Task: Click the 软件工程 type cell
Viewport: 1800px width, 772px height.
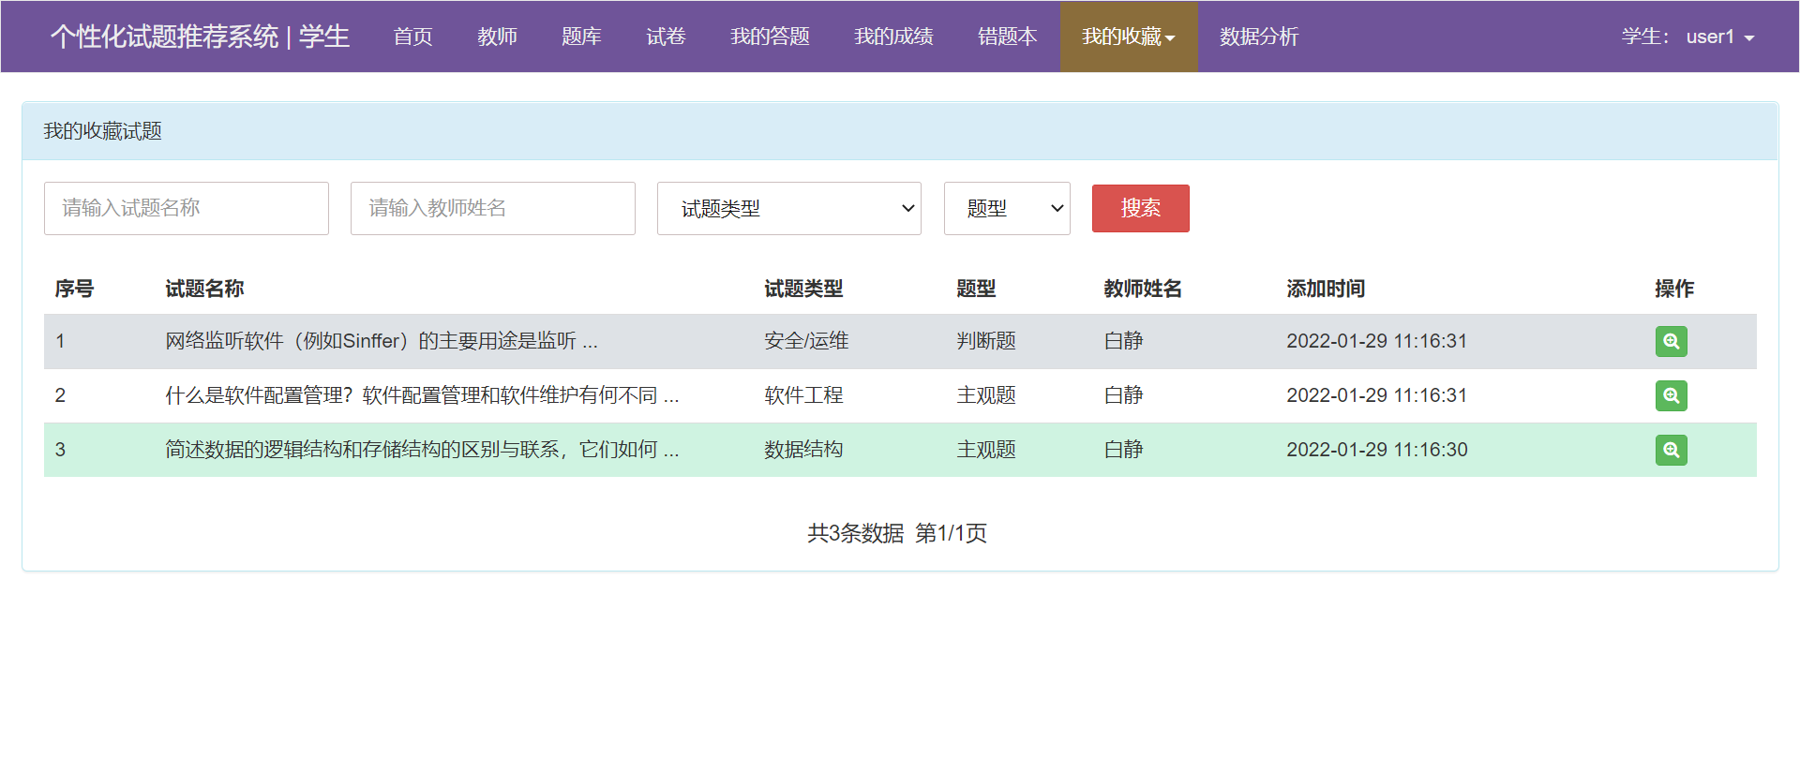Action: tap(803, 395)
